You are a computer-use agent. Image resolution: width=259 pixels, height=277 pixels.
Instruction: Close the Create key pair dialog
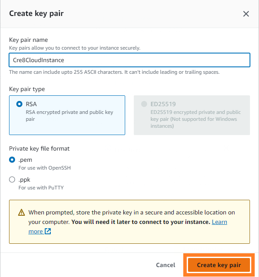click(246, 14)
